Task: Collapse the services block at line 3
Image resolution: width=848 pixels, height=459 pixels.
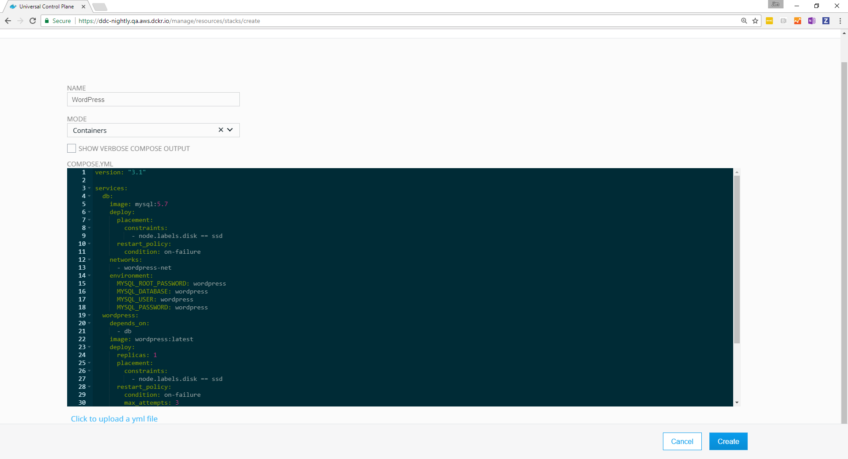Action: click(x=89, y=188)
